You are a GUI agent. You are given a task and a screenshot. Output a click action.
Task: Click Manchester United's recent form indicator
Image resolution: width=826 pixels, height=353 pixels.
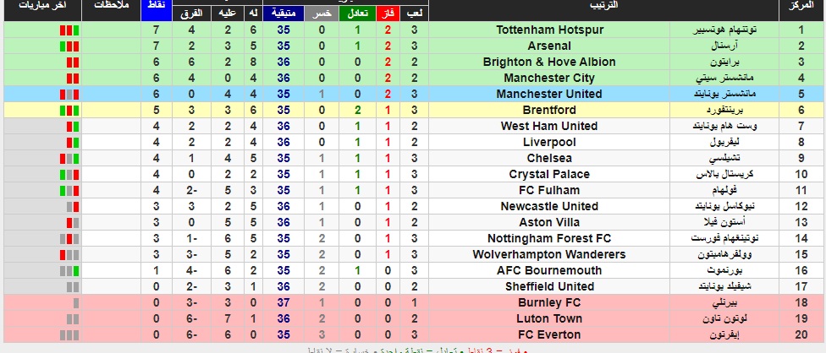pos(69,95)
